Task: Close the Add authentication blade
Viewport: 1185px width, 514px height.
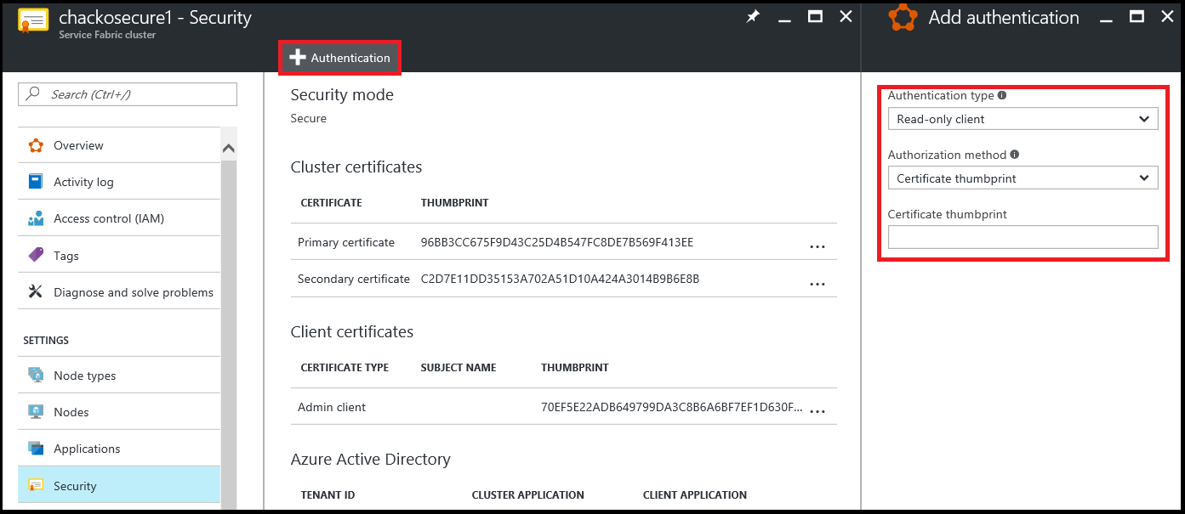Action: coord(1166,17)
